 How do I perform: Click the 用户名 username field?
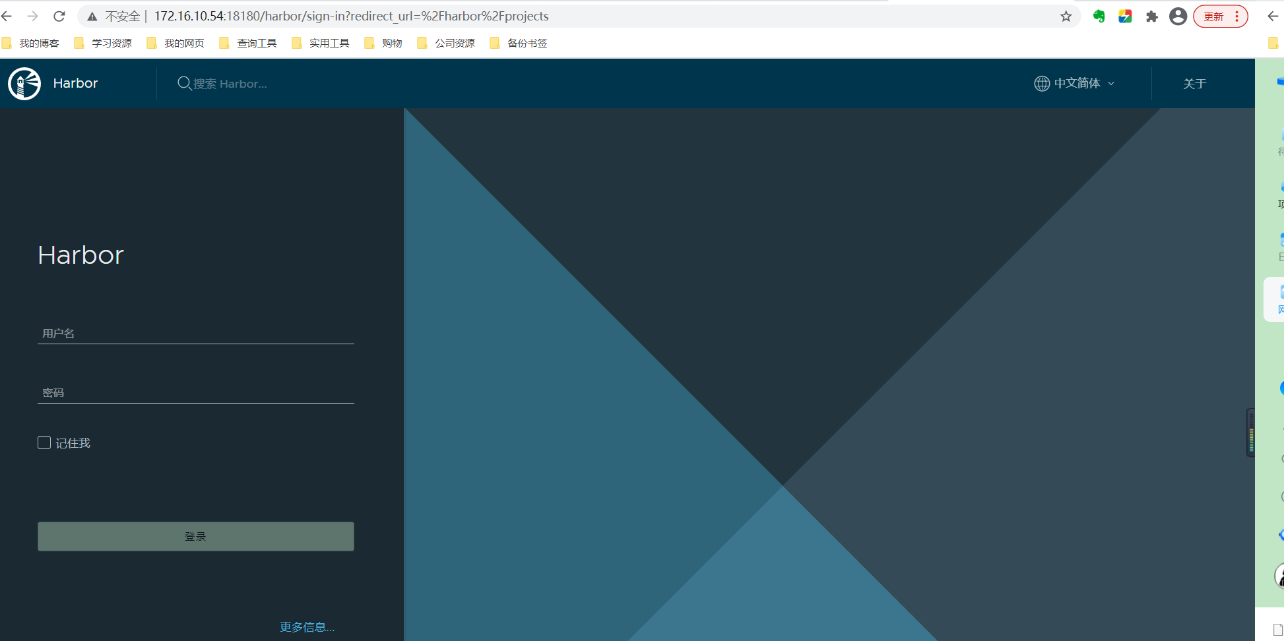196,333
